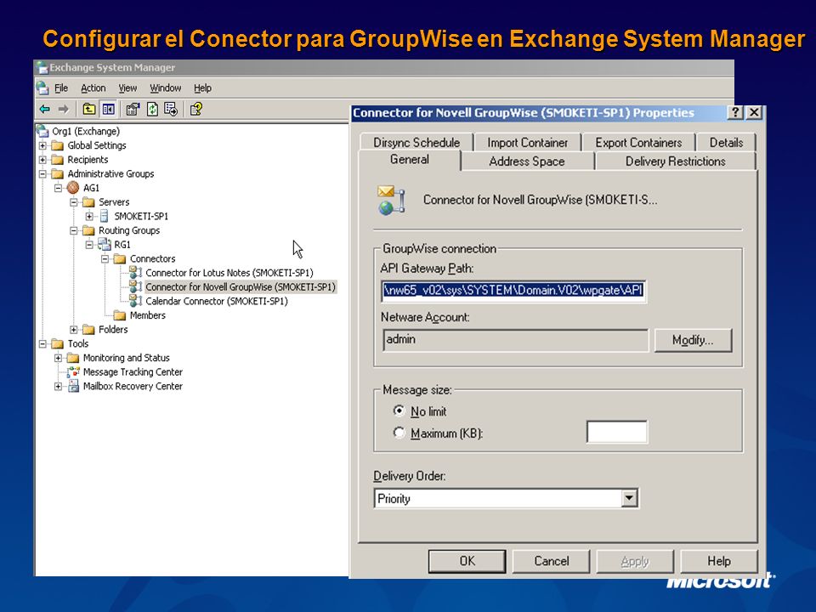Viewport: 816px width, 612px height.
Task: Click the Apply button
Action: click(x=635, y=561)
